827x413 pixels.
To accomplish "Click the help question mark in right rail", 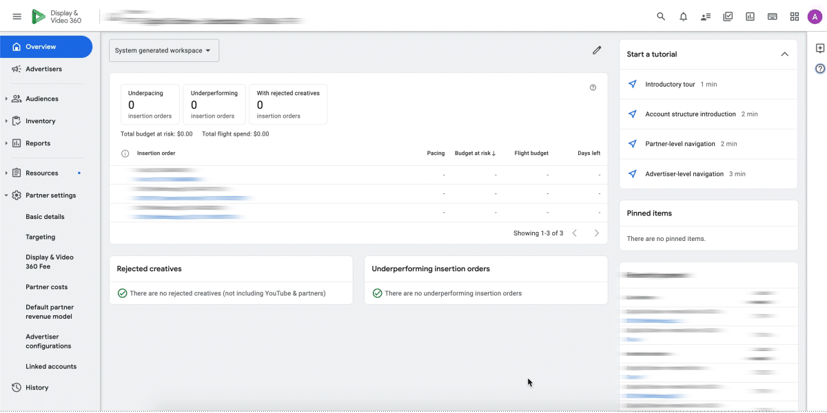I will 820,68.
